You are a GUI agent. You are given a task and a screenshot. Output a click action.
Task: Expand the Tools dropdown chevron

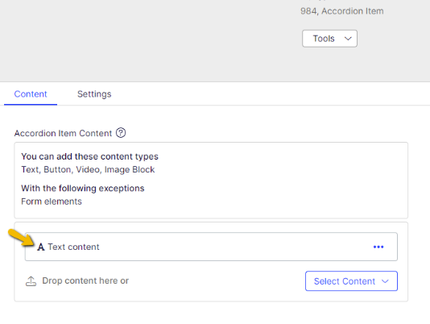click(x=348, y=39)
